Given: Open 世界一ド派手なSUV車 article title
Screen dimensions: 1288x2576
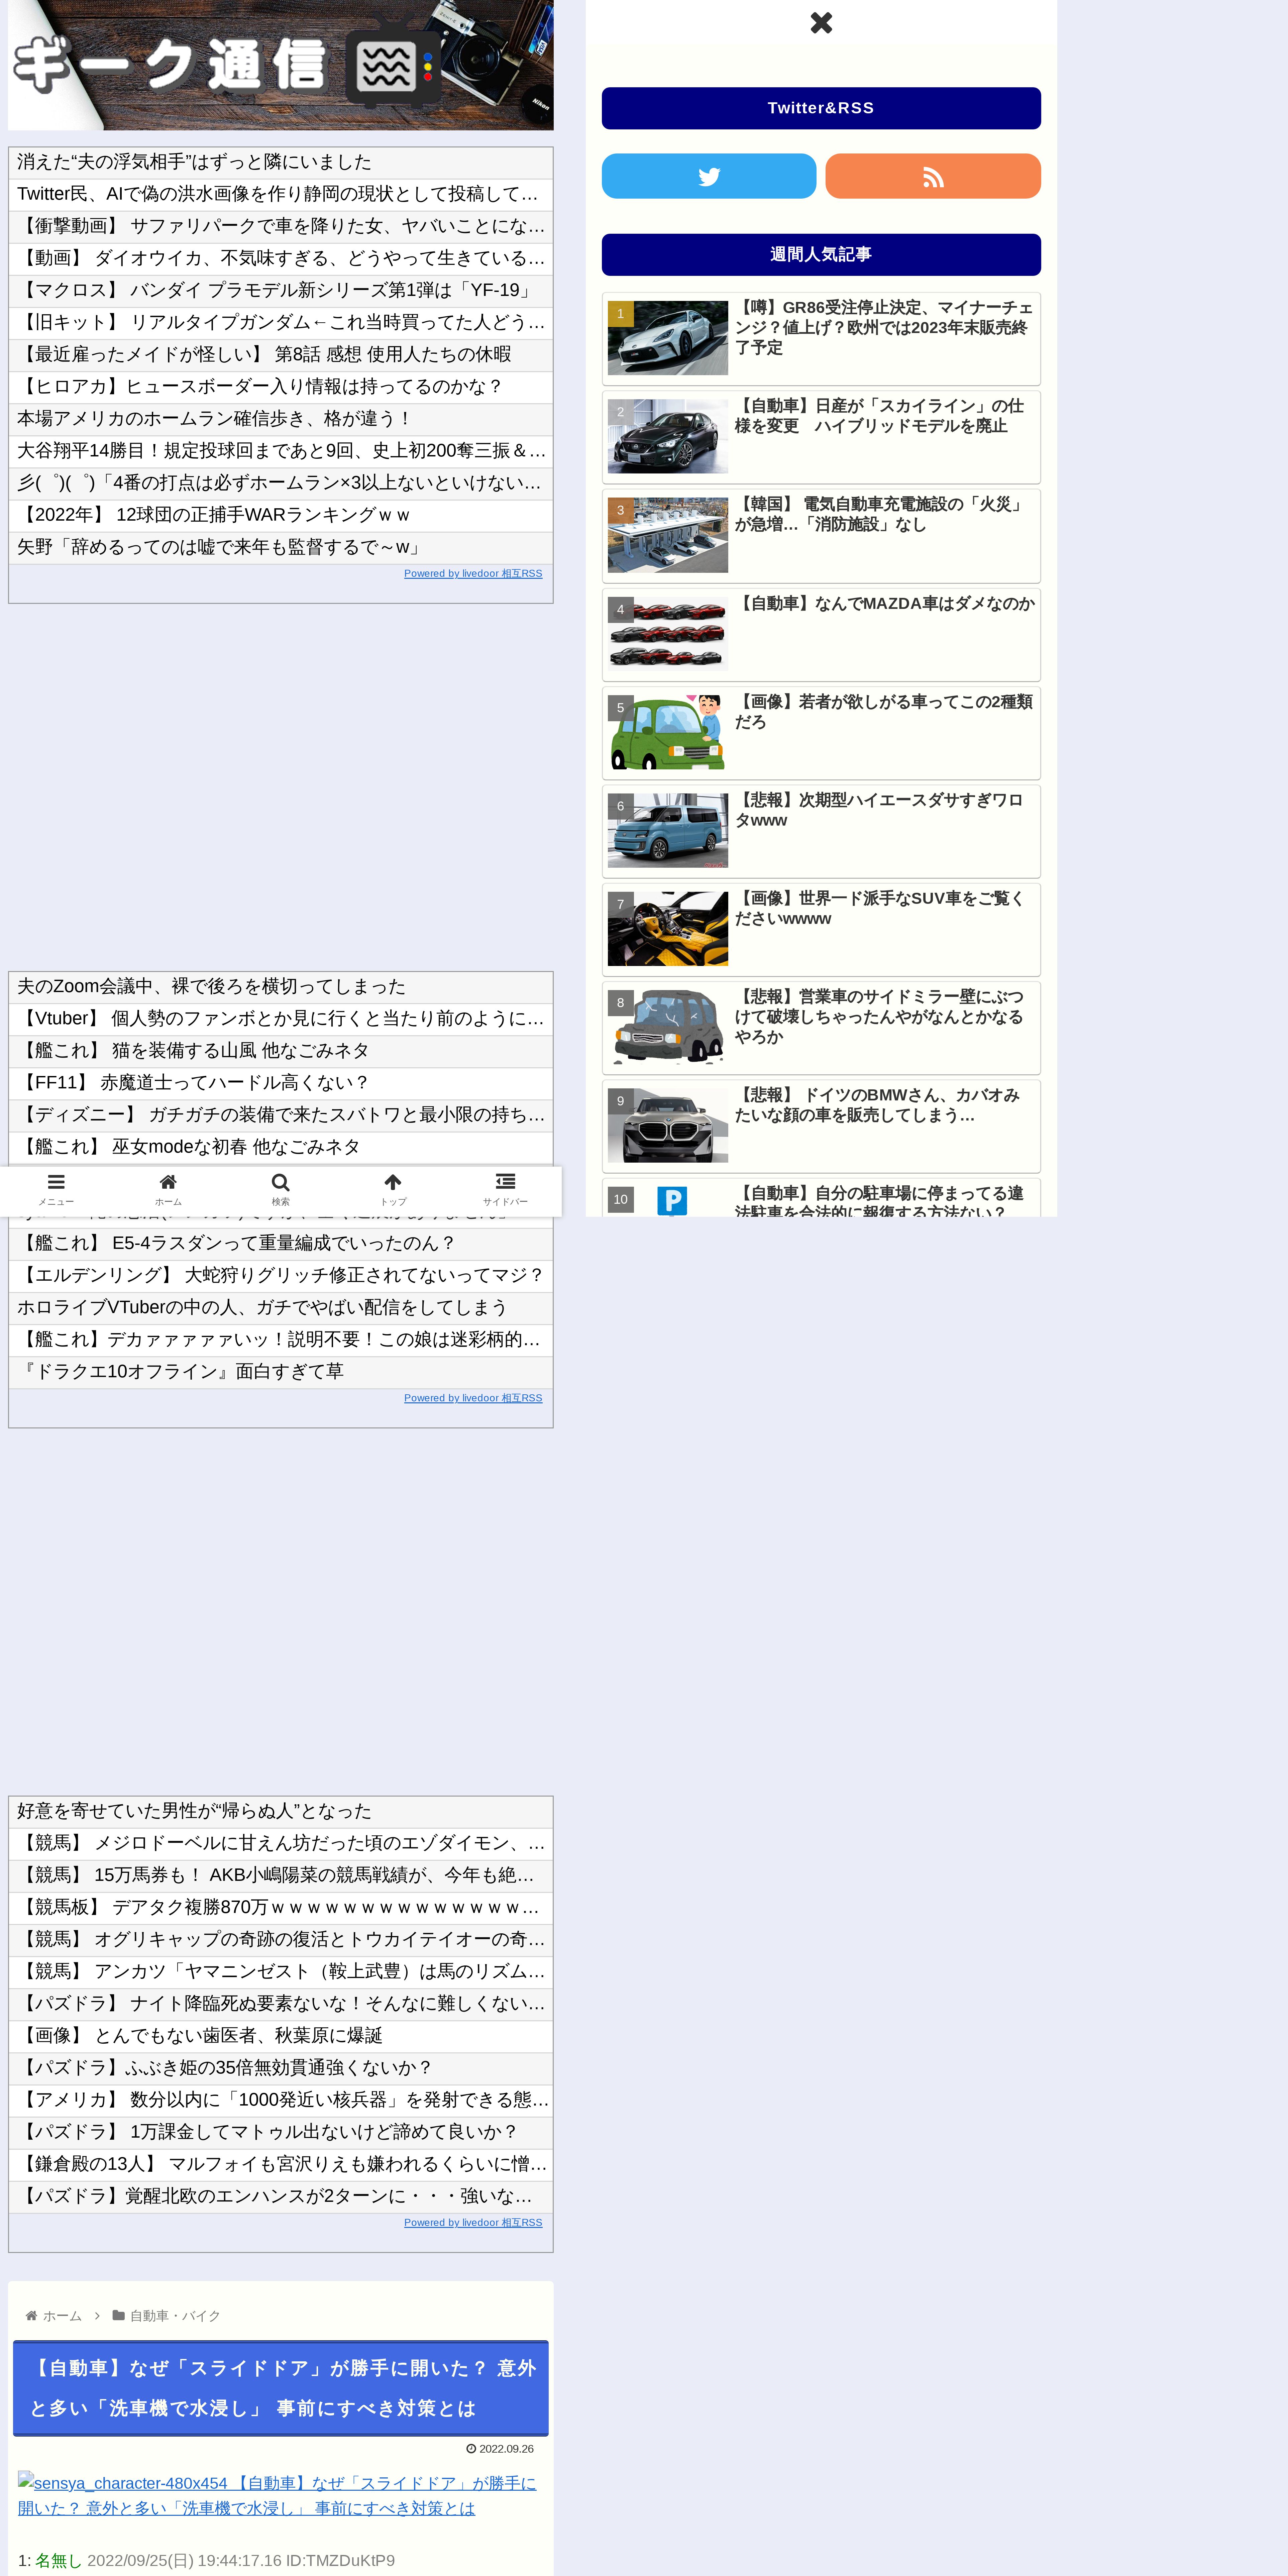Looking at the screenshot, I should click(x=880, y=908).
